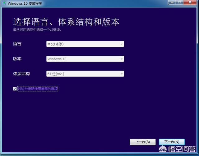Close the Windows 10 setup window
Image resolution: width=199 pixels, height=156 pixels.
(x=190, y=2)
